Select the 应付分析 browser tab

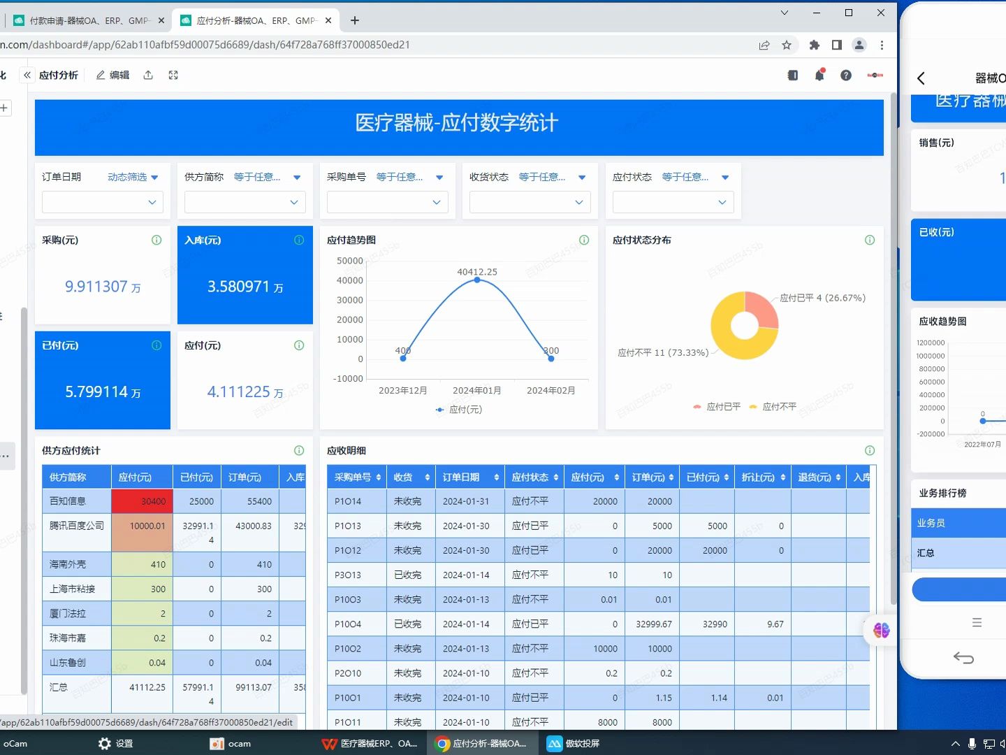coord(255,21)
